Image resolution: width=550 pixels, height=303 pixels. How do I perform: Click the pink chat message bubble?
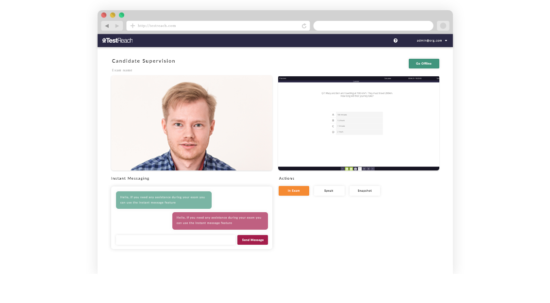[x=220, y=220]
